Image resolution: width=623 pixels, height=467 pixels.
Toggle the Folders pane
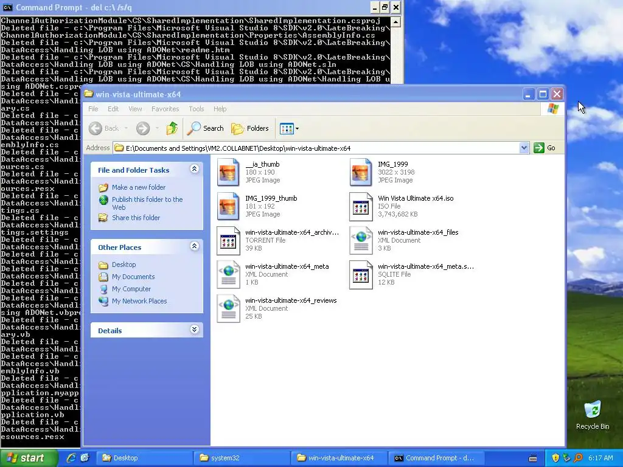(250, 128)
